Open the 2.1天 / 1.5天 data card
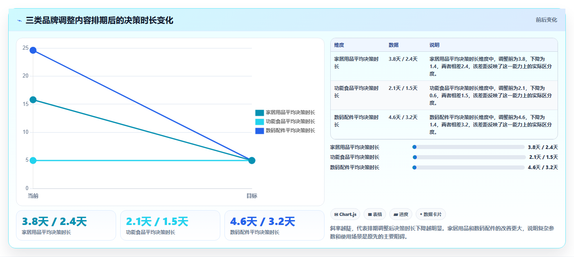This screenshot has height=257, width=574. click(170, 225)
